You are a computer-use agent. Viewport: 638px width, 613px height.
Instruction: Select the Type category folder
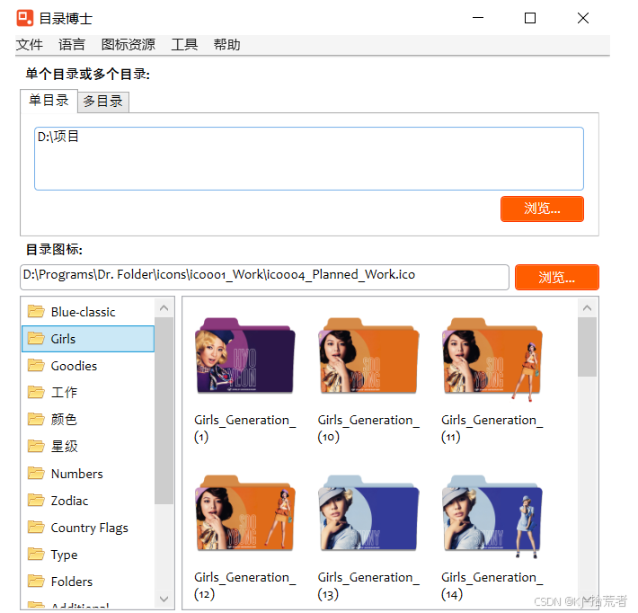(x=88, y=555)
